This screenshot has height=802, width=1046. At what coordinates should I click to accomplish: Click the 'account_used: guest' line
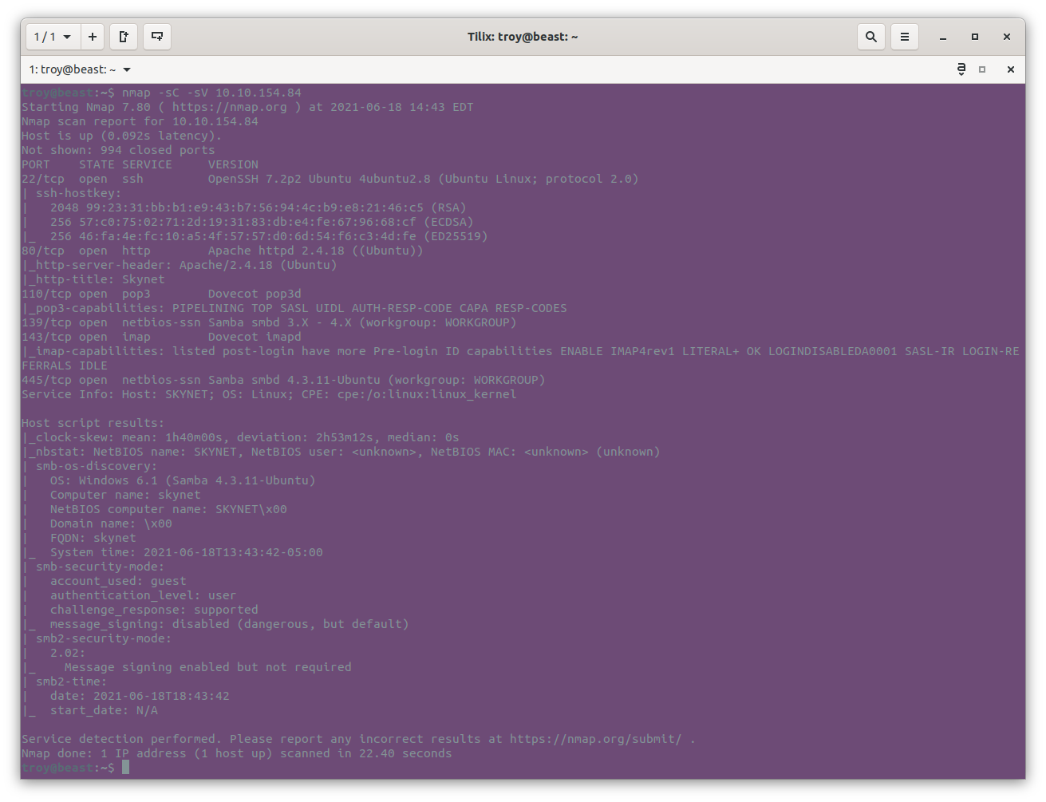(x=118, y=581)
